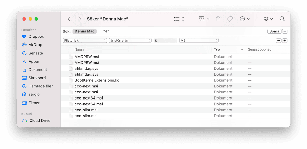The image size is (307, 149).
Task: Select the Denna Mac search scope
Action: tap(85, 31)
